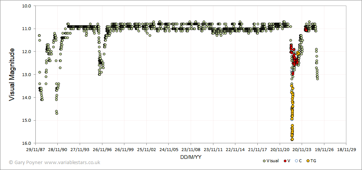Click the 28/11/90 date label
362x170 pixels.
click(x=57, y=150)
